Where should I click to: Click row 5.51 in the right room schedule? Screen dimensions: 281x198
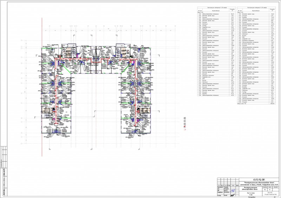click(256, 14)
